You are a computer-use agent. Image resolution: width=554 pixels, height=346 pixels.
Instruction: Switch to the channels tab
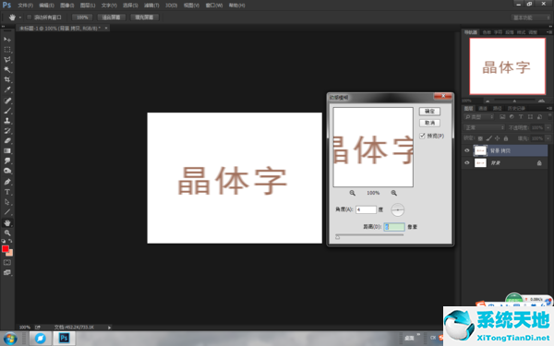483,108
